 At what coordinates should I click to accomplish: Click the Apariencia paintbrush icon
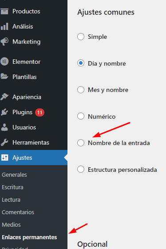click(x=4, y=97)
